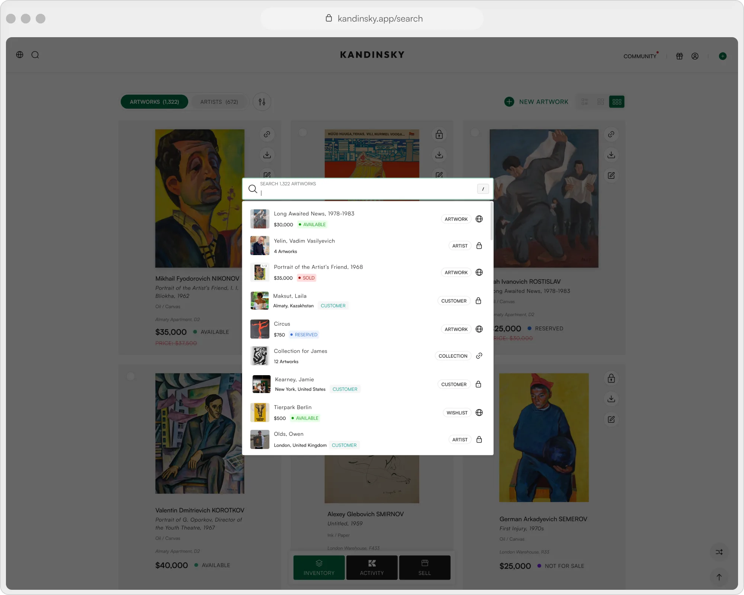
Task: Click lock icon on Yelin, Vadim result
Action: click(x=479, y=246)
